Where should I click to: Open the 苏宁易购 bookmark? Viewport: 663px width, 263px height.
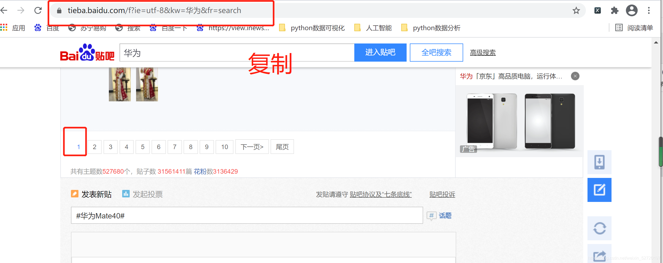pyautogui.click(x=87, y=28)
